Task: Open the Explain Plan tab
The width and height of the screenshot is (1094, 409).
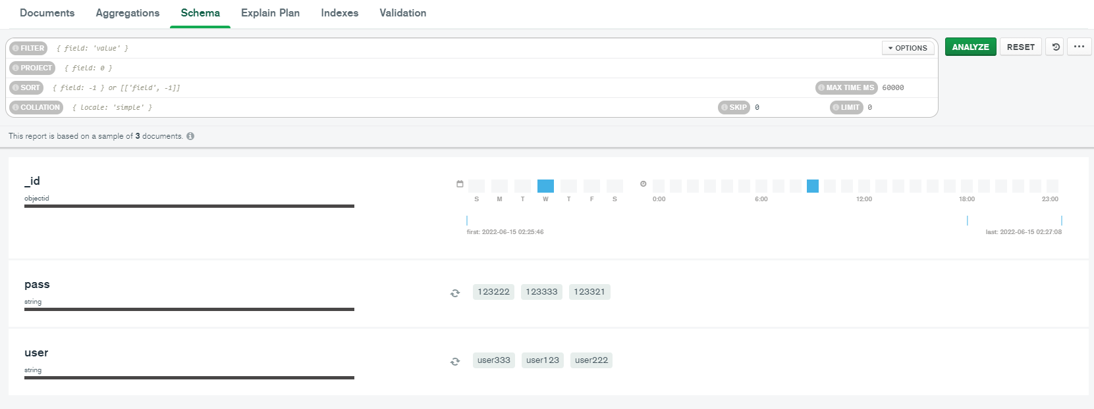Action: tap(270, 13)
